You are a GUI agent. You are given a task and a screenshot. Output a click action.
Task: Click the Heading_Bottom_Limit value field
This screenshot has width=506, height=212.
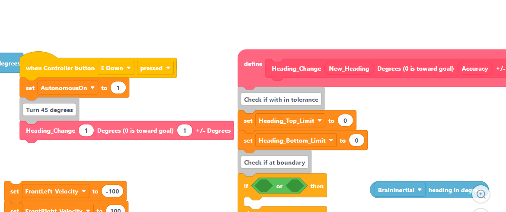tap(356, 140)
